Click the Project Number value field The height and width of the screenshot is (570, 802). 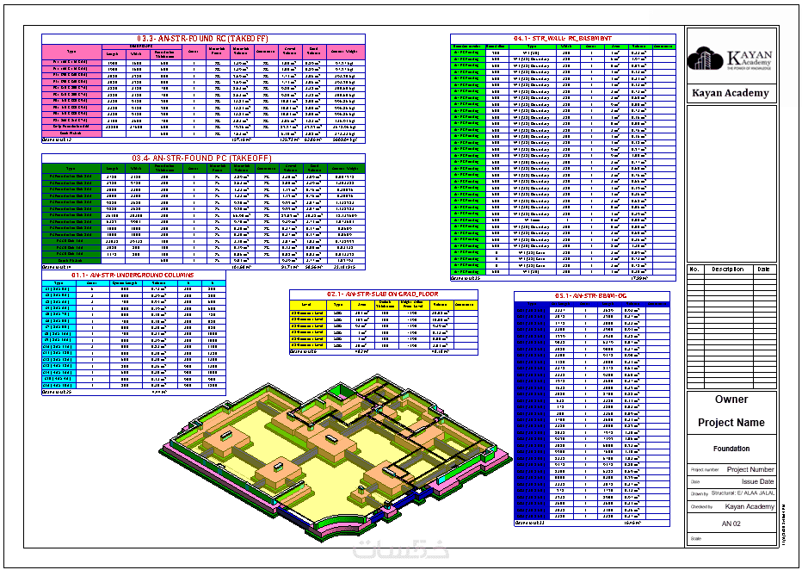(x=750, y=469)
